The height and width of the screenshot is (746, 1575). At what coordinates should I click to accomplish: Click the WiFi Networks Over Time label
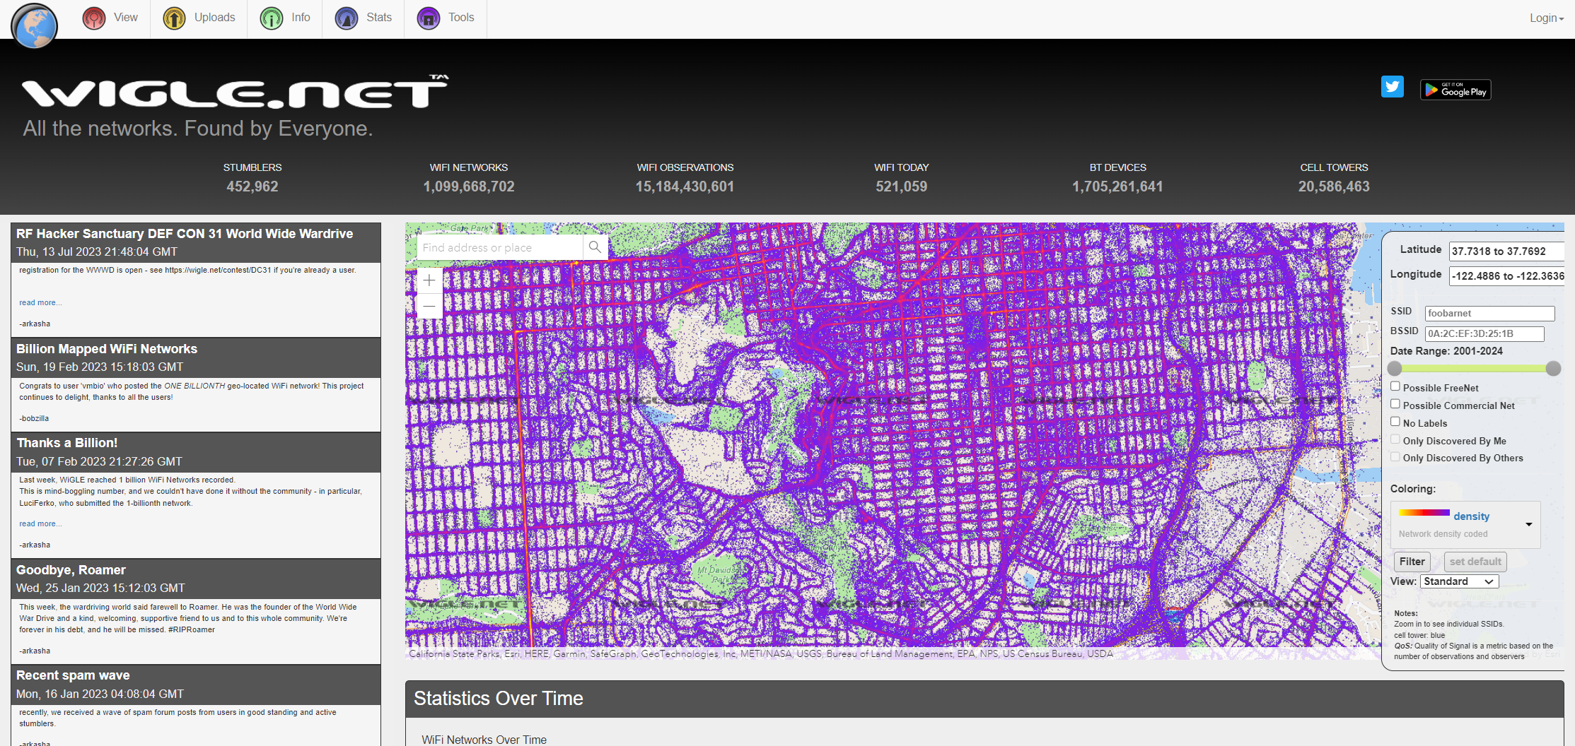(x=484, y=740)
